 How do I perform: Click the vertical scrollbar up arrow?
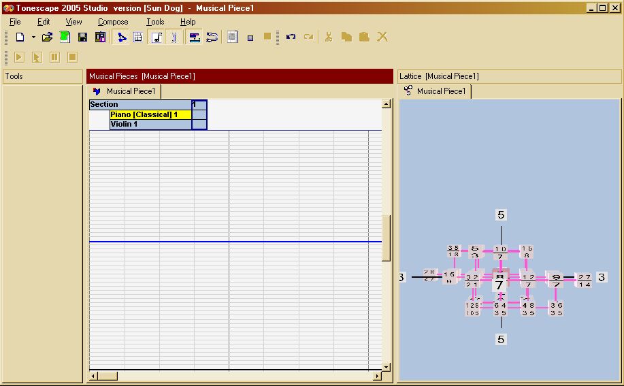[x=386, y=104]
